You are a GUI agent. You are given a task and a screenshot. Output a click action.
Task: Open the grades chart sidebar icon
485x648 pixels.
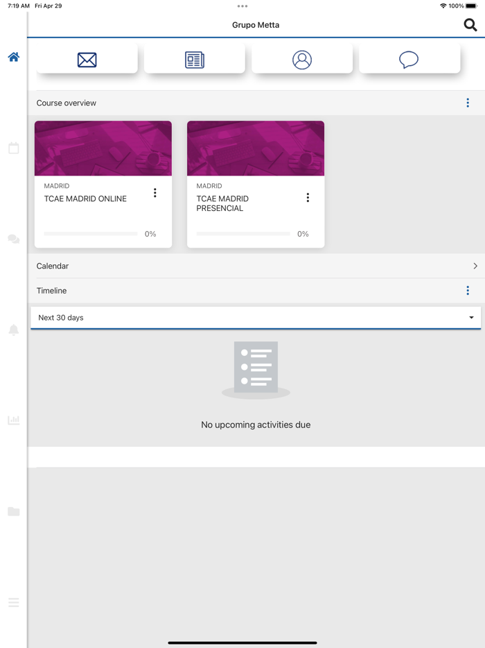(14, 420)
